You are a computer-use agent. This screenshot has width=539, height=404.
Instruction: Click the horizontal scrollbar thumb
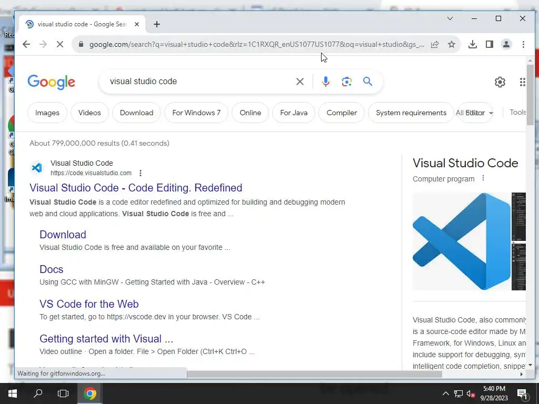click(x=314, y=374)
